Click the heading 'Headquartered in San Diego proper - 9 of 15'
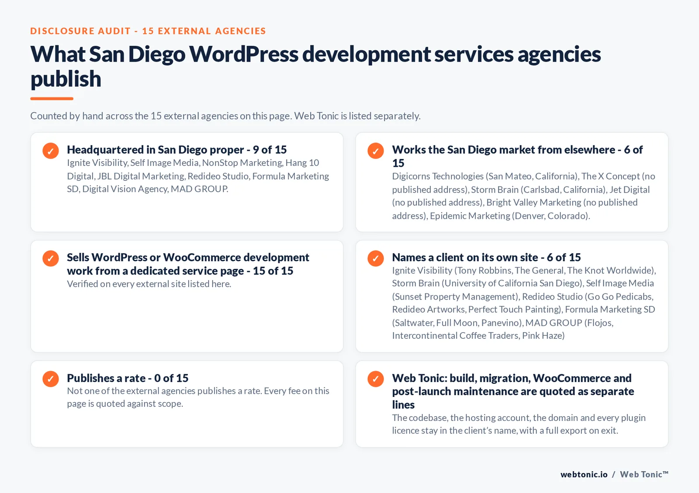Viewport: 699px width, 493px height. [177, 150]
